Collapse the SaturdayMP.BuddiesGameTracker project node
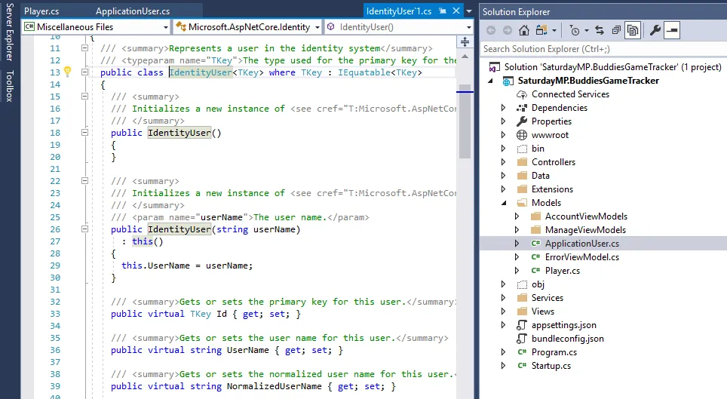The image size is (727, 399). (x=490, y=81)
